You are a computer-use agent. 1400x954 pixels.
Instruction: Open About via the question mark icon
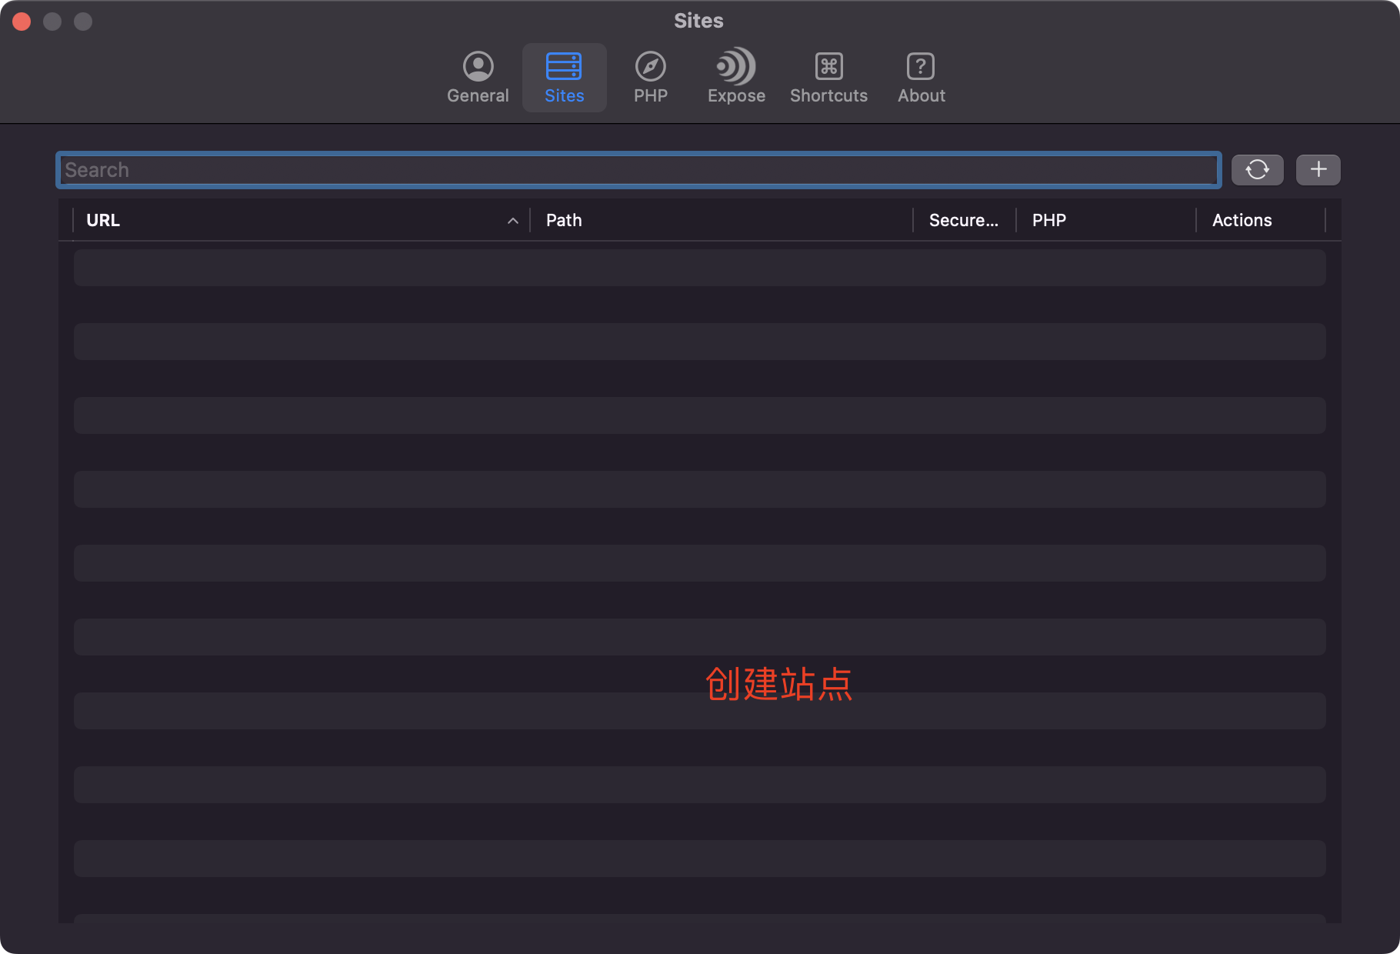click(x=920, y=66)
